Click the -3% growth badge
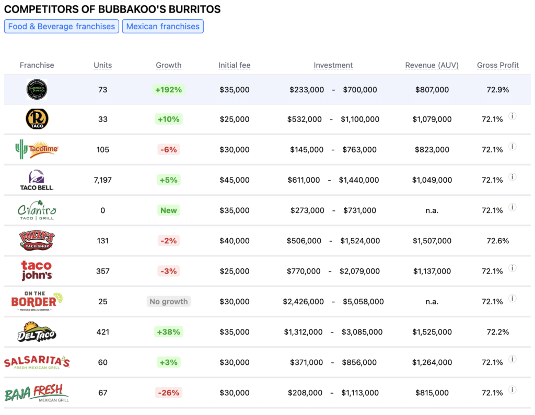 [x=169, y=271]
